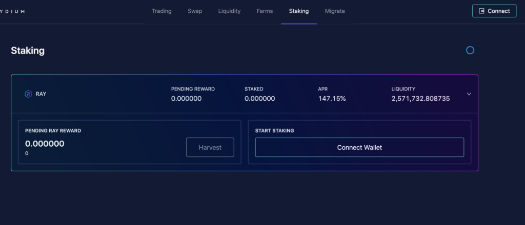The height and width of the screenshot is (225, 525).
Task: Click the Harvest button
Action: [210, 147]
